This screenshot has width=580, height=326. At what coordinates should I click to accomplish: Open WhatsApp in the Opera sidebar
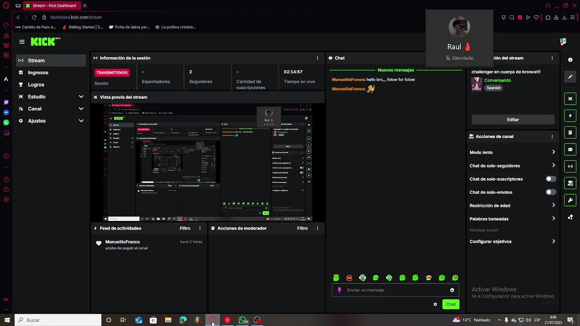[6, 123]
